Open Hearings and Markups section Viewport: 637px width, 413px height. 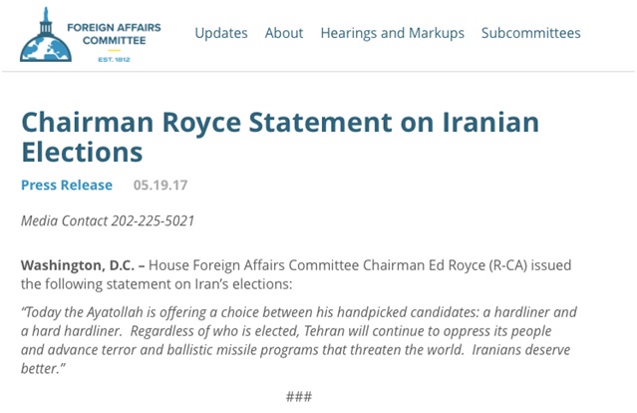[392, 33]
